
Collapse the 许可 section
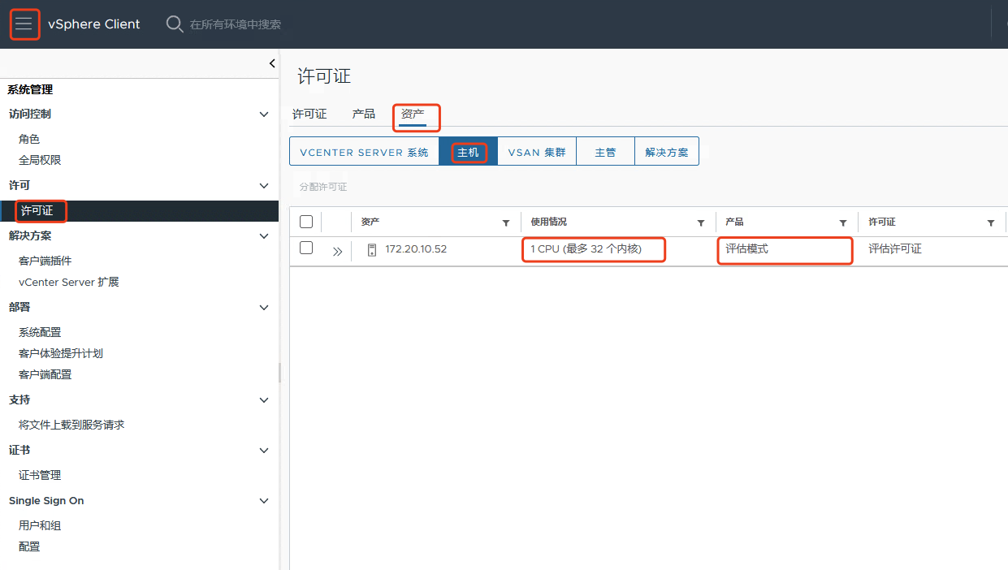tap(263, 186)
